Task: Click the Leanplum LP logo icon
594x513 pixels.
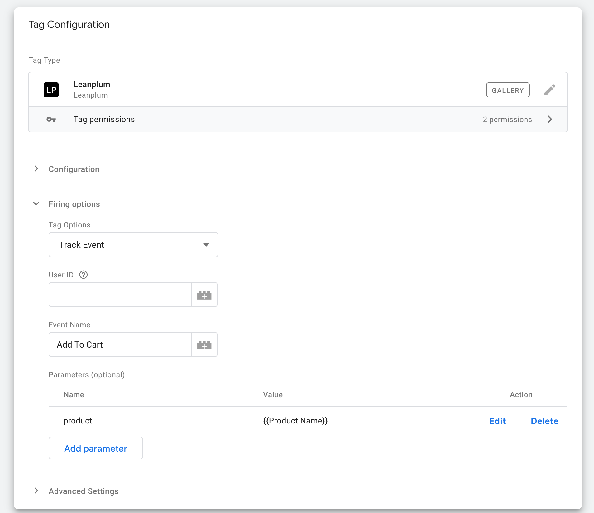Action: click(x=51, y=90)
